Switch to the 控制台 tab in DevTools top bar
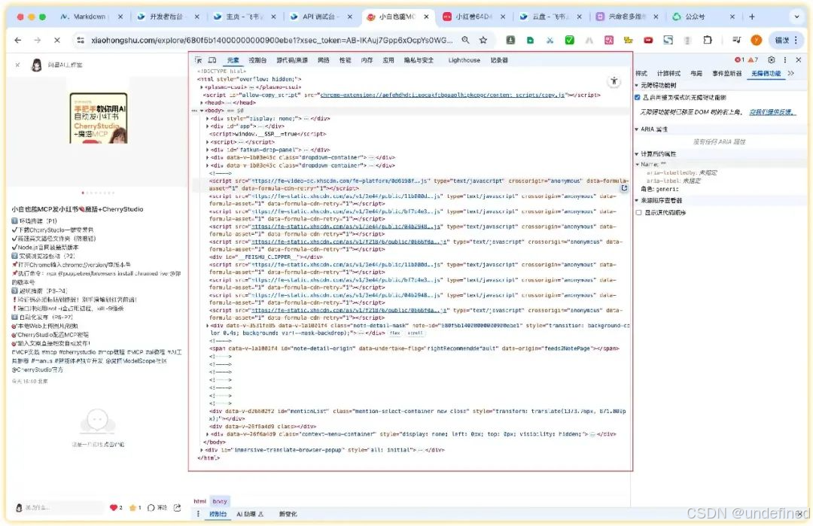Viewport: 813px width, 526px height. (x=257, y=60)
